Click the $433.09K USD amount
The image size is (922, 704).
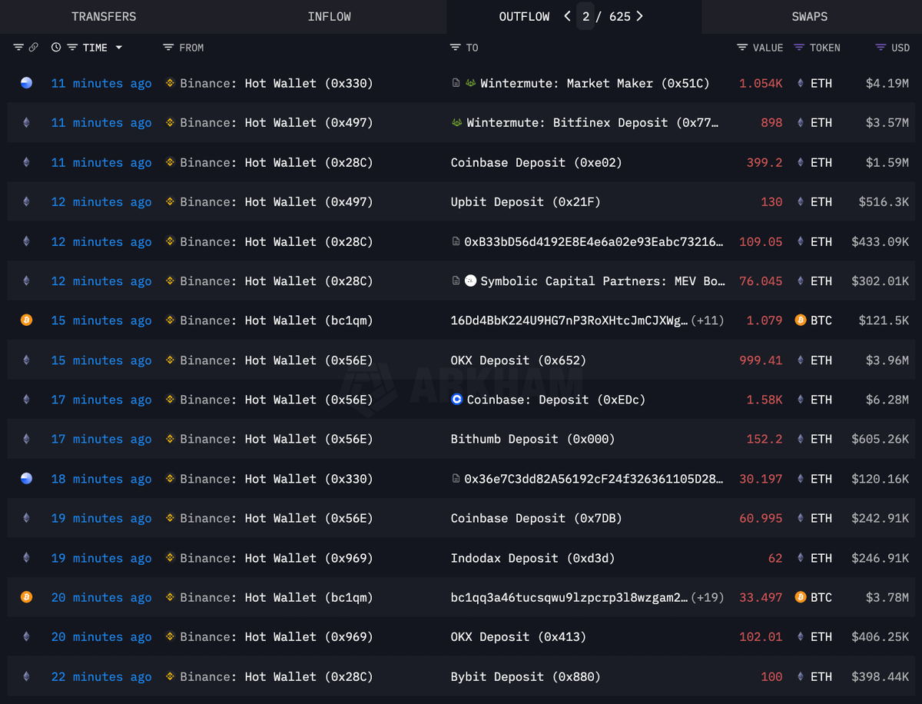click(x=881, y=241)
